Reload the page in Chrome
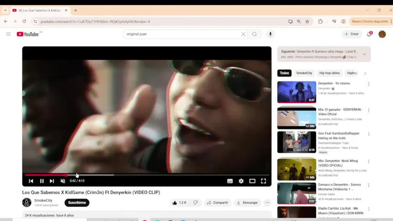Screen dimensions: 393x221 tap(24, 21)
